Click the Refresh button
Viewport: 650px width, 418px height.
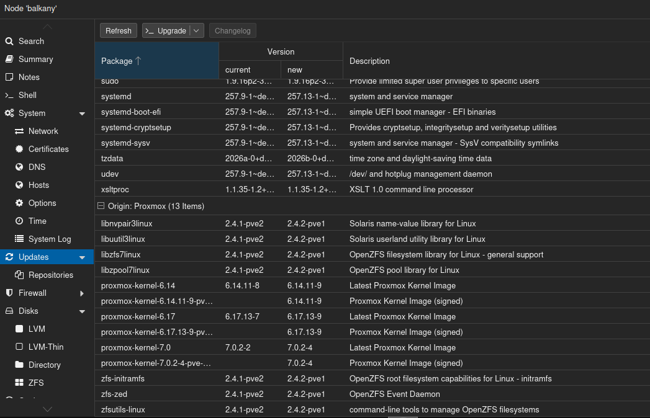pos(118,30)
